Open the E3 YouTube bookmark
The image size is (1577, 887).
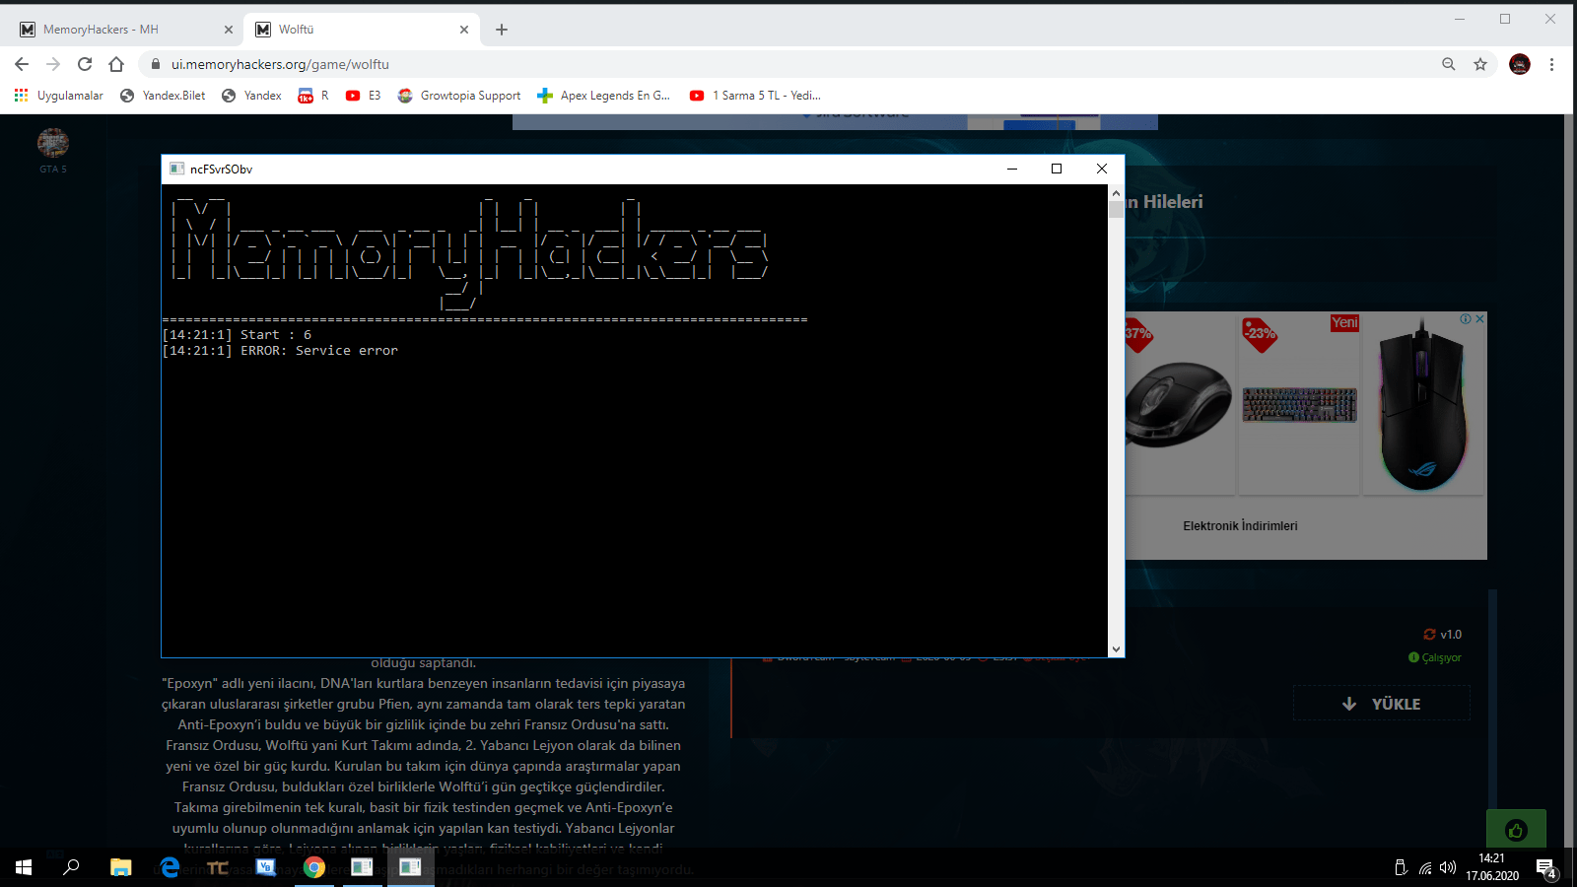click(363, 96)
